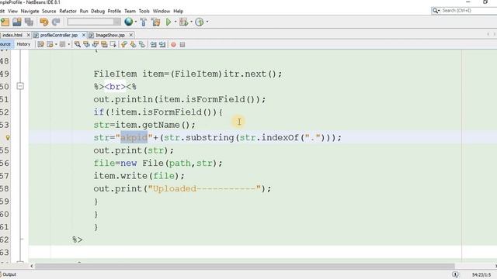The width and height of the screenshot is (497, 279).
Task: Open the Tools menu
Action: [x=144, y=11]
